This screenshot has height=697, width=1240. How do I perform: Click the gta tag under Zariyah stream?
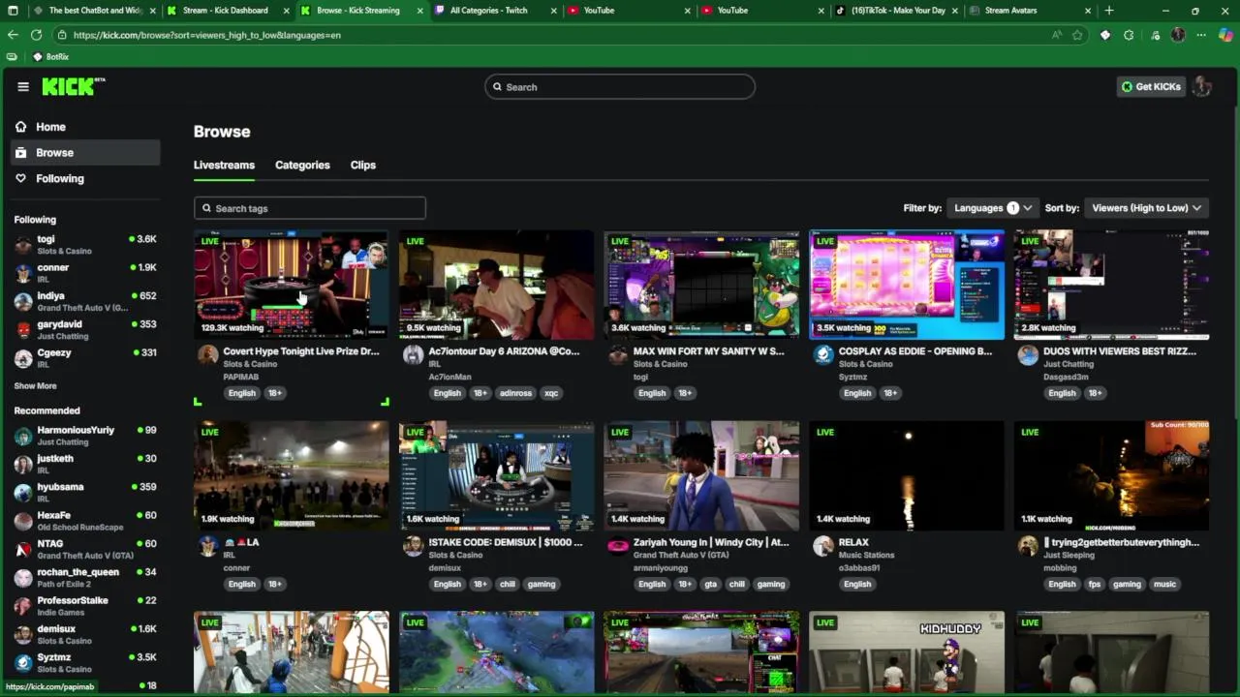pyautogui.click(x=711, y=585)
